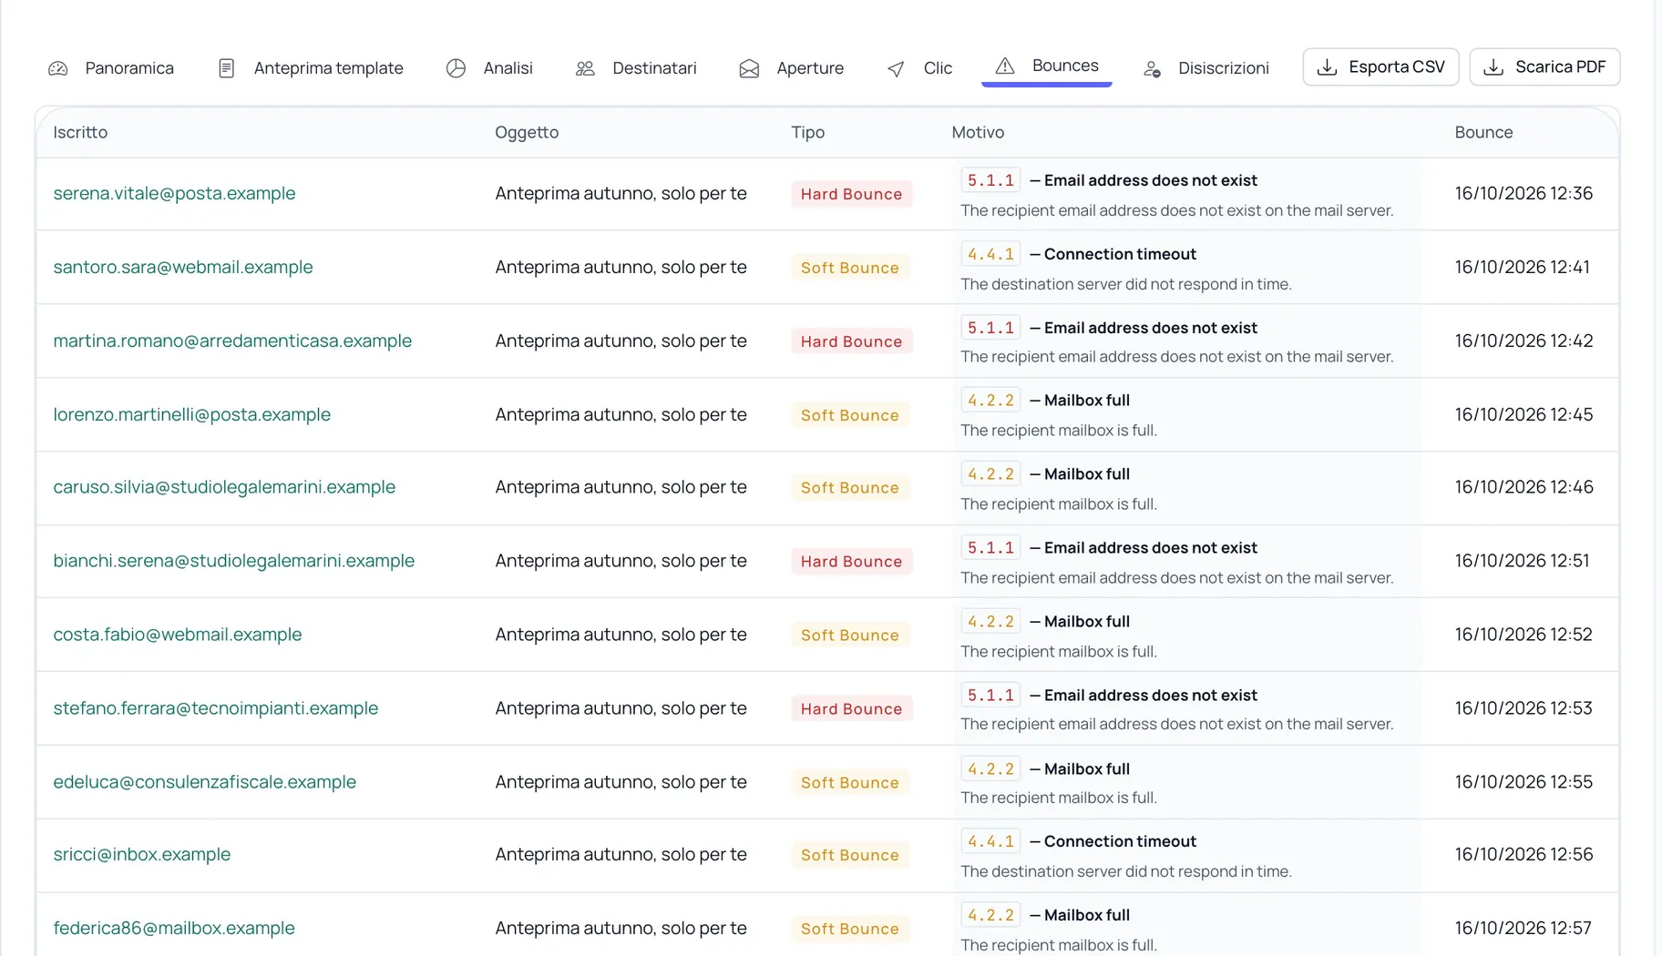Click the Destinatari people icon

click(585, 68)
